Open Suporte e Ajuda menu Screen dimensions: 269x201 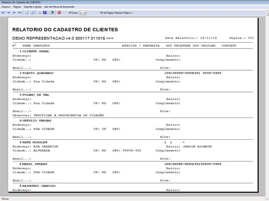point(32,7)
